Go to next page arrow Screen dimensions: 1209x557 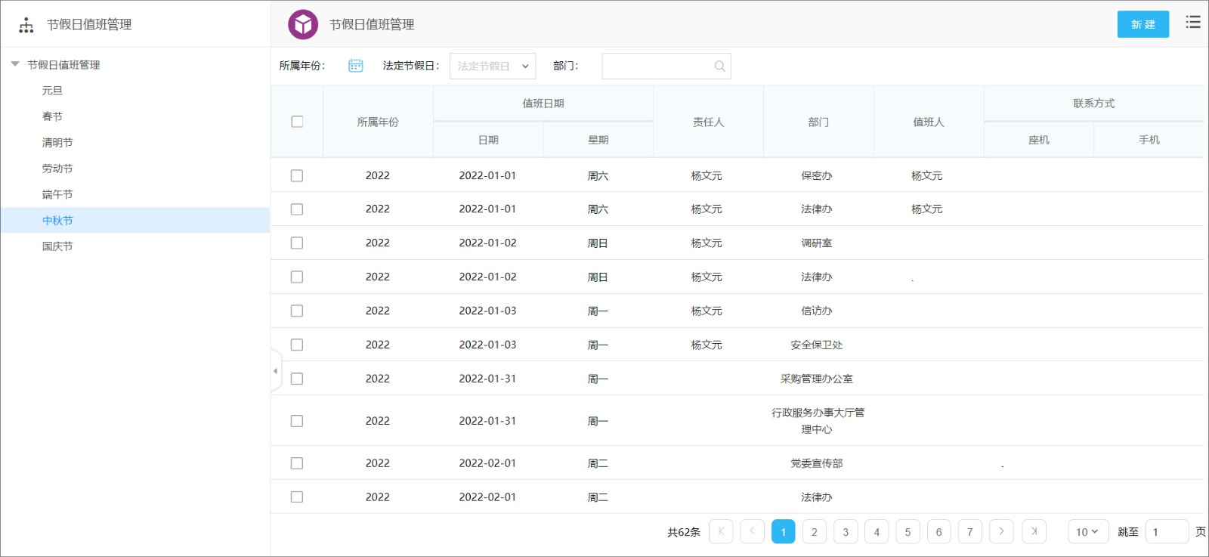pyautogui.click(x=1001, y=531)
